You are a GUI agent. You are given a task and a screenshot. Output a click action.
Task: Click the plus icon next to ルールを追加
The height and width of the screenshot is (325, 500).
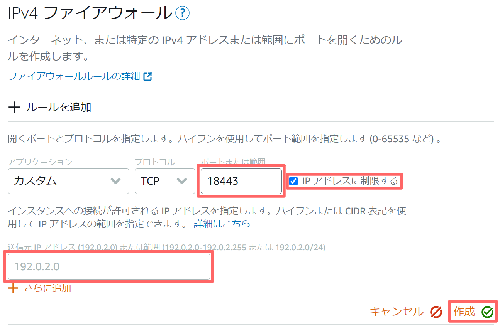coord(14,107)
